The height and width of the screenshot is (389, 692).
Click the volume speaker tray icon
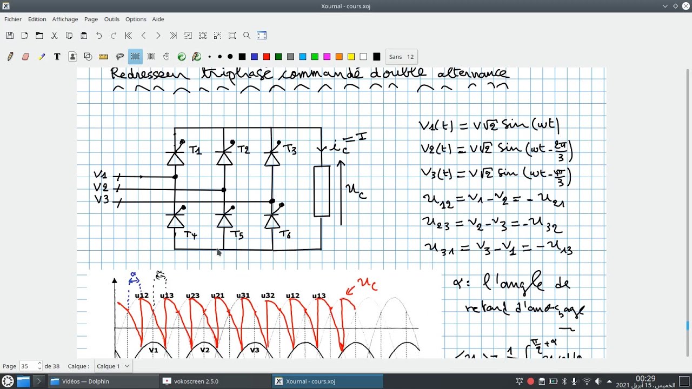[x=597, y=381]
